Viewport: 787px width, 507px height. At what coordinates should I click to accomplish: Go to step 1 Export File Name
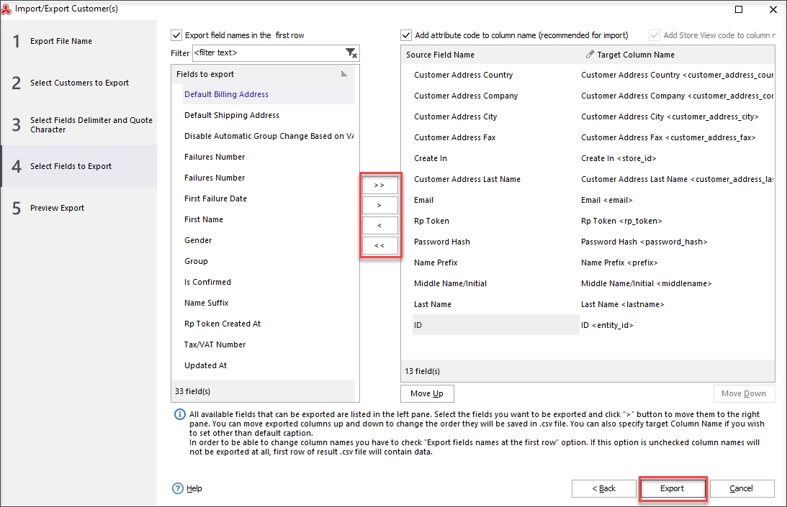[x=78, y=41]
